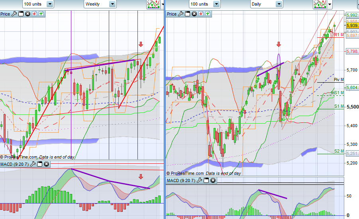Screen dimensions: 359x219
Task: Open MACD (9 20 7) settings wrench on Weekly chart
Action: pyautogui.click(x=33, y=164)
